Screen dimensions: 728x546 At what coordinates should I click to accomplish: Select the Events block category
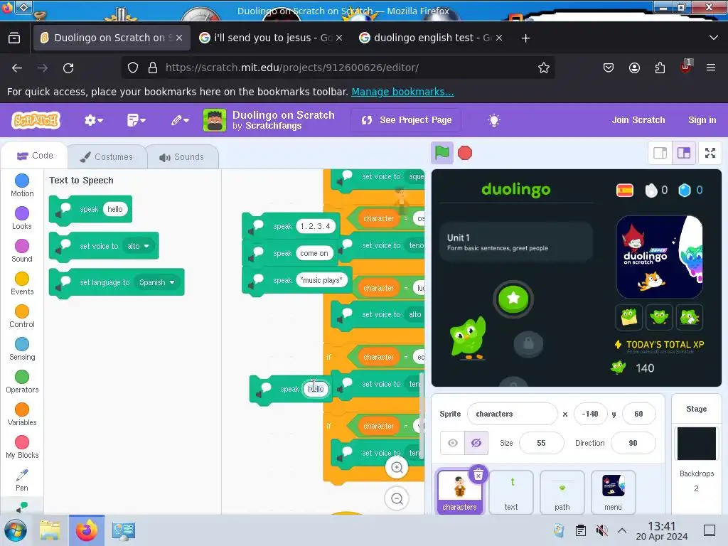coord(22,284)
